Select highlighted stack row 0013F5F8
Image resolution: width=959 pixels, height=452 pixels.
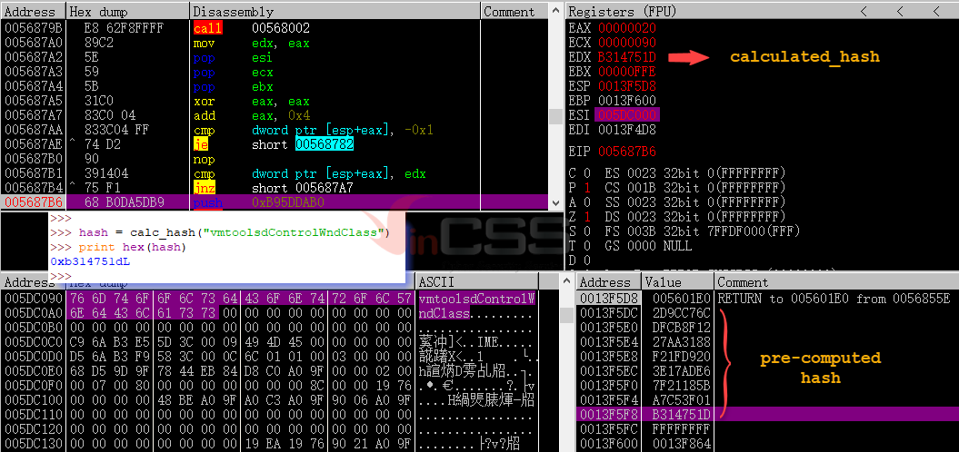(767, 414)
